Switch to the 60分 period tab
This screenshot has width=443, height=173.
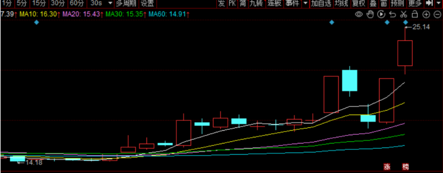(x=77, y=3)
